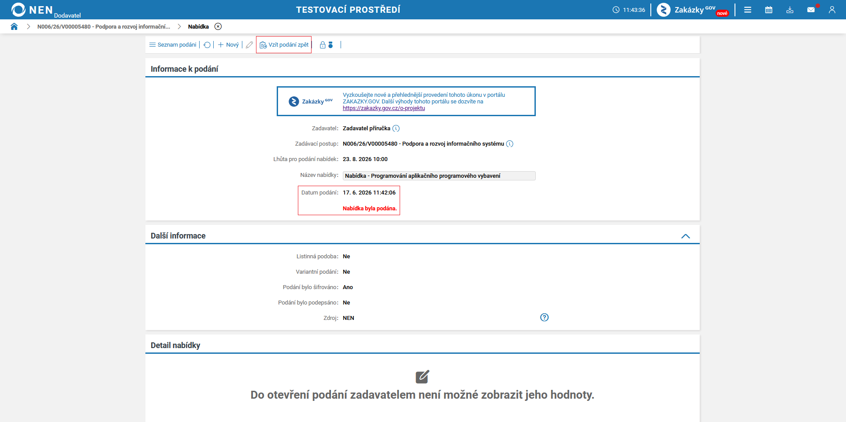Image resolution: width=846 pixels, height=422 pixels.
Task: Close the Nabídka breadcrumb tab with X
Action: (x=218, y=26)
